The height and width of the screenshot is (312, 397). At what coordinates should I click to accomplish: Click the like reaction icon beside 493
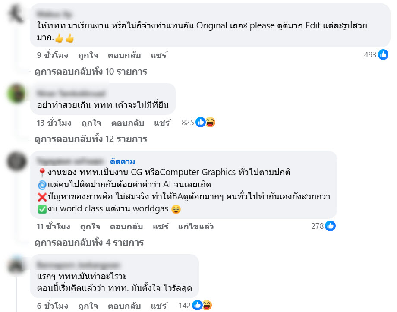click(383, 55)
